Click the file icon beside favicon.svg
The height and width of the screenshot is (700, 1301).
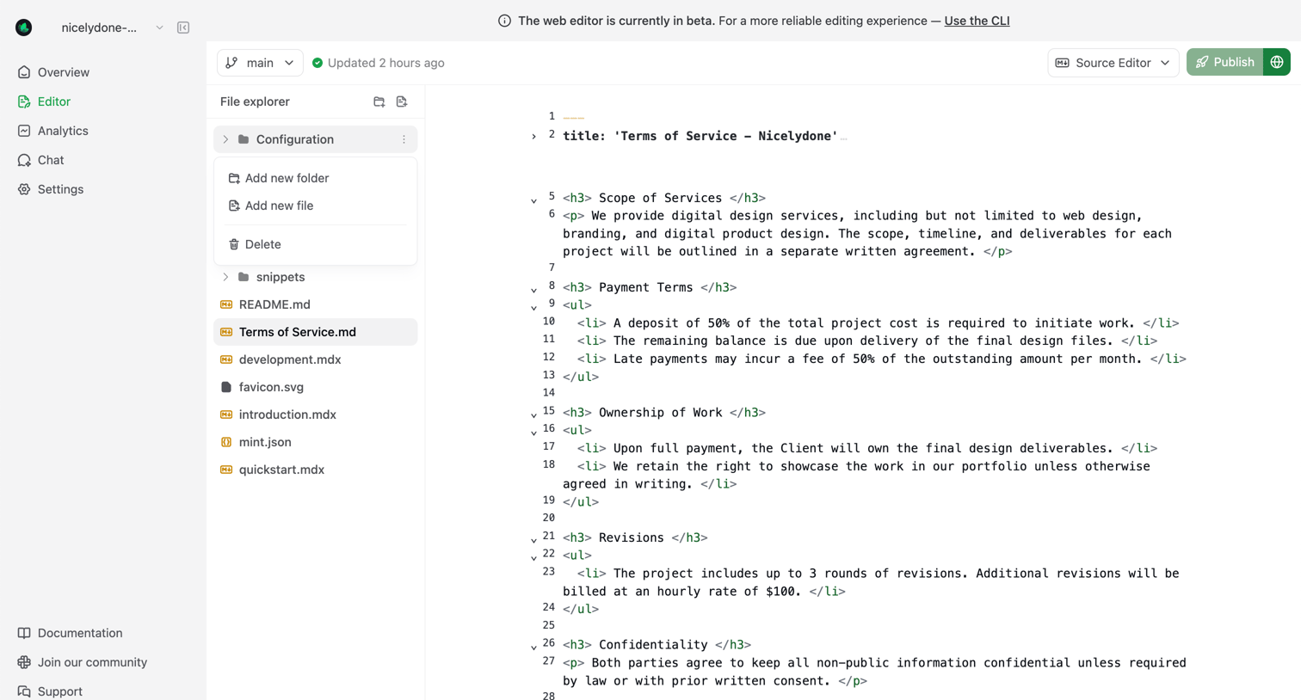(226, 387)
